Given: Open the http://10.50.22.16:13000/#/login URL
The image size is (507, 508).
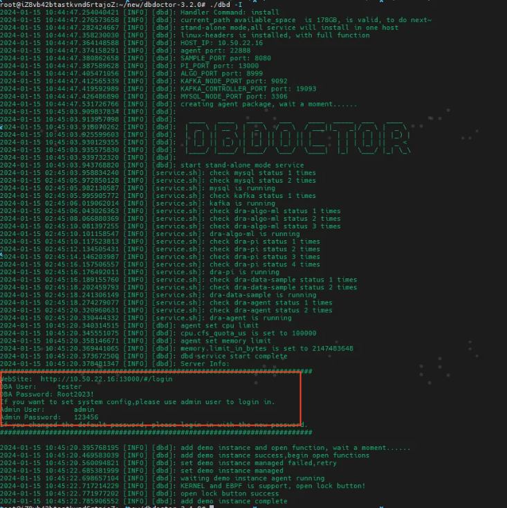Looking at the screenshot, I should tap(107, 379).
